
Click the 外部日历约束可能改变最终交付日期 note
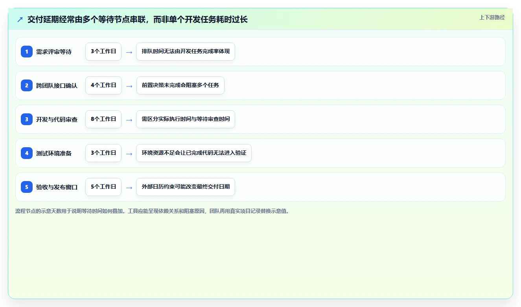click(x=186, y=187)
